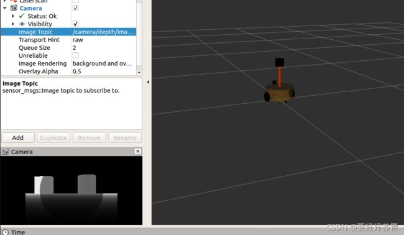The image size is (404, 235).
Task: Expand the Visibility row
Action: 13,24
